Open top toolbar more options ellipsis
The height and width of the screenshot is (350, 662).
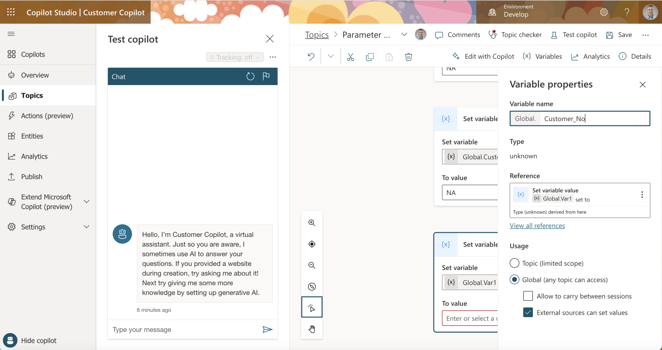click(x=645, y=35)
